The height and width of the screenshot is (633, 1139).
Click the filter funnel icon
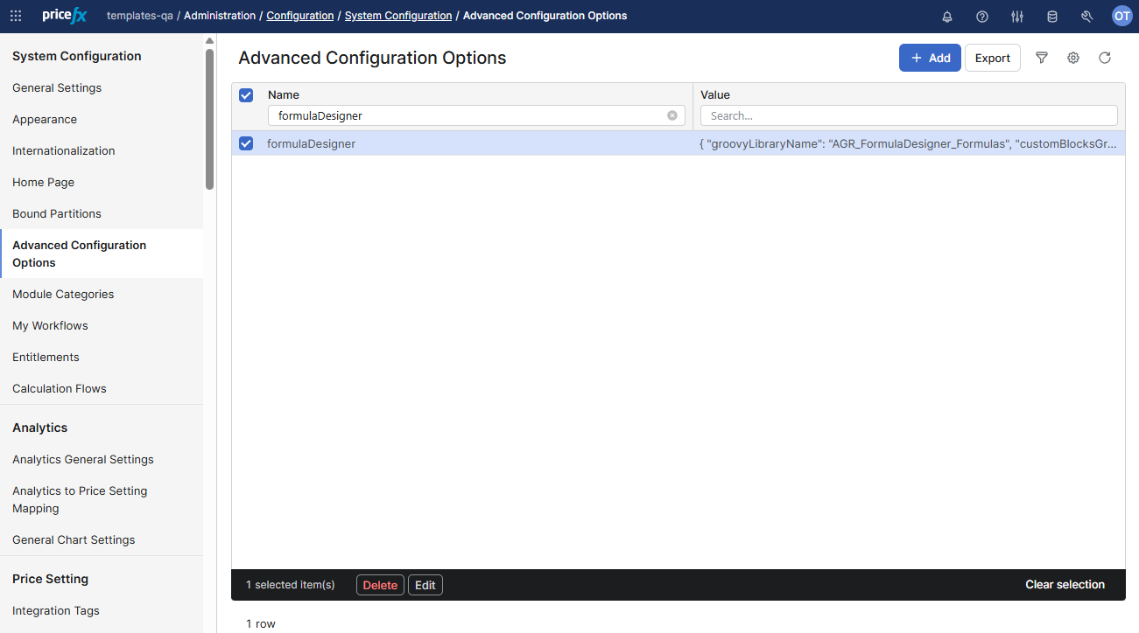pyautogui.click(x=1042, y=58)
